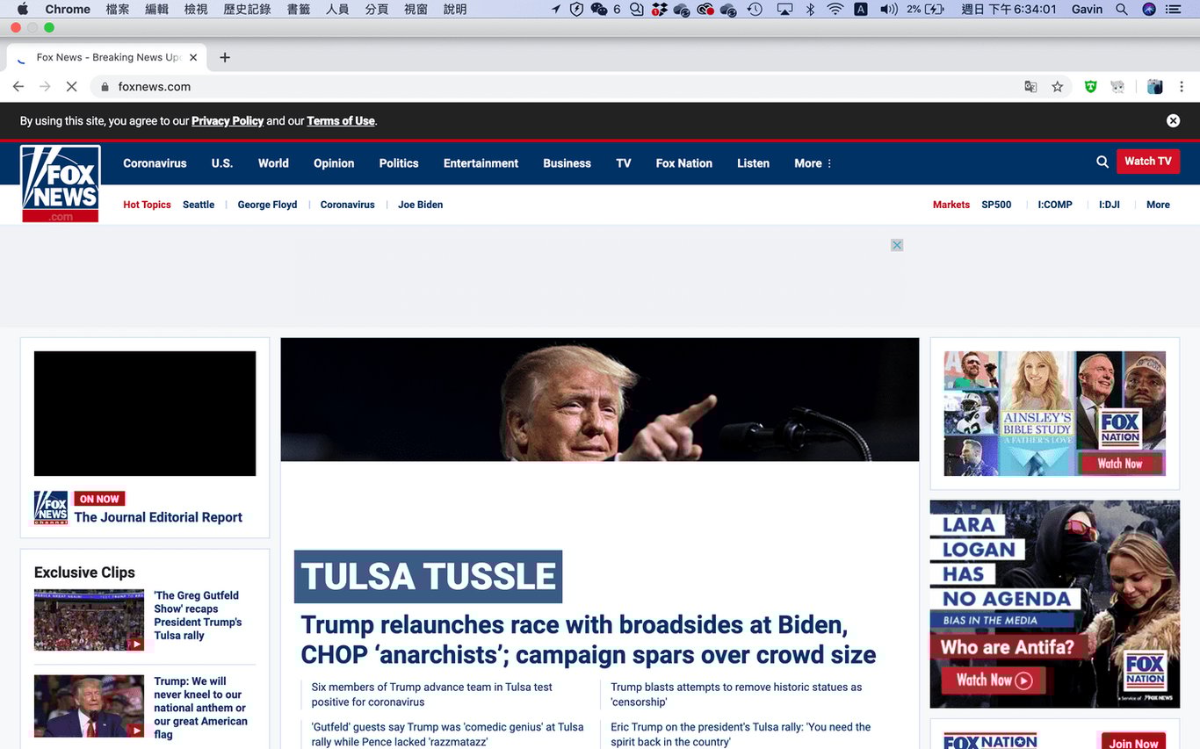Open the Business nav item
Screen dimensions: 1200x749
tap(567, 163)
